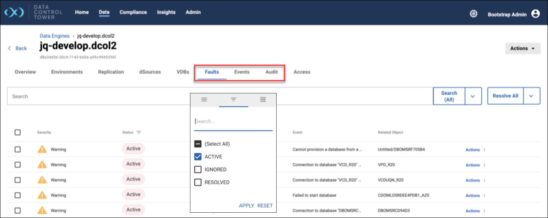Screen dimensions: 548x218
Task: Enable the IGNORED filter option
Action: coord(198,170)
